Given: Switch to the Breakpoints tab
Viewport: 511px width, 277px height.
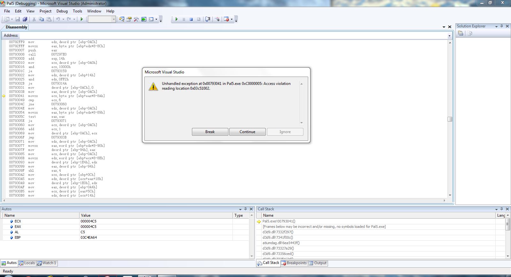Looking at the screenshot, I should (x=294, y=263).
